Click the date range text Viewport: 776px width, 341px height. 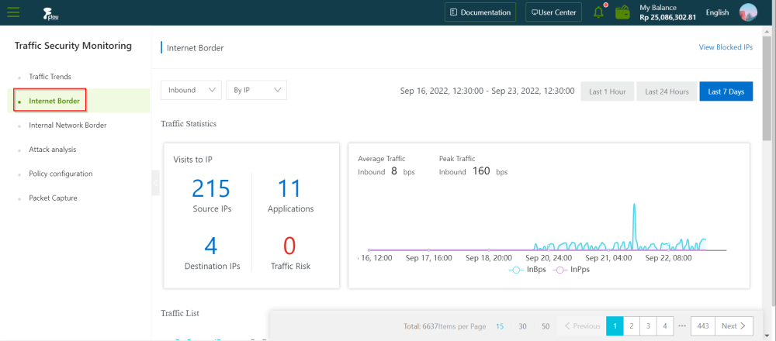(x=487, y=91)
